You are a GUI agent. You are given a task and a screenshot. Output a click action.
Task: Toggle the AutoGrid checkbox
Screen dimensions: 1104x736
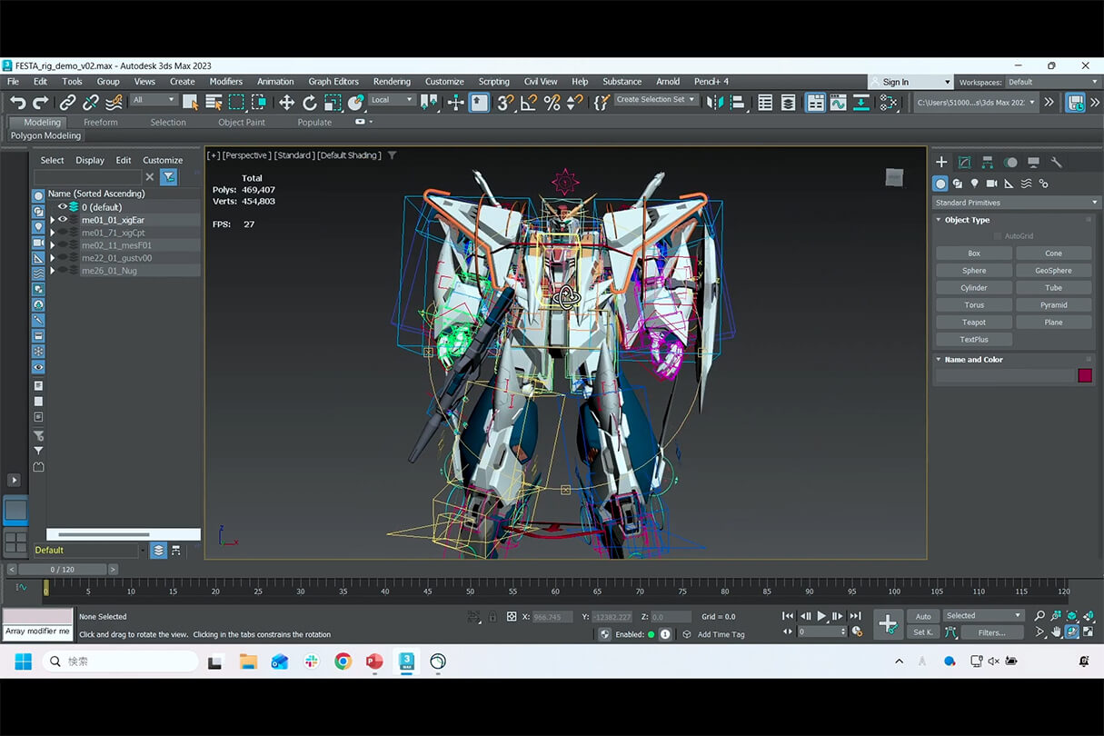[x=998, y=236]
